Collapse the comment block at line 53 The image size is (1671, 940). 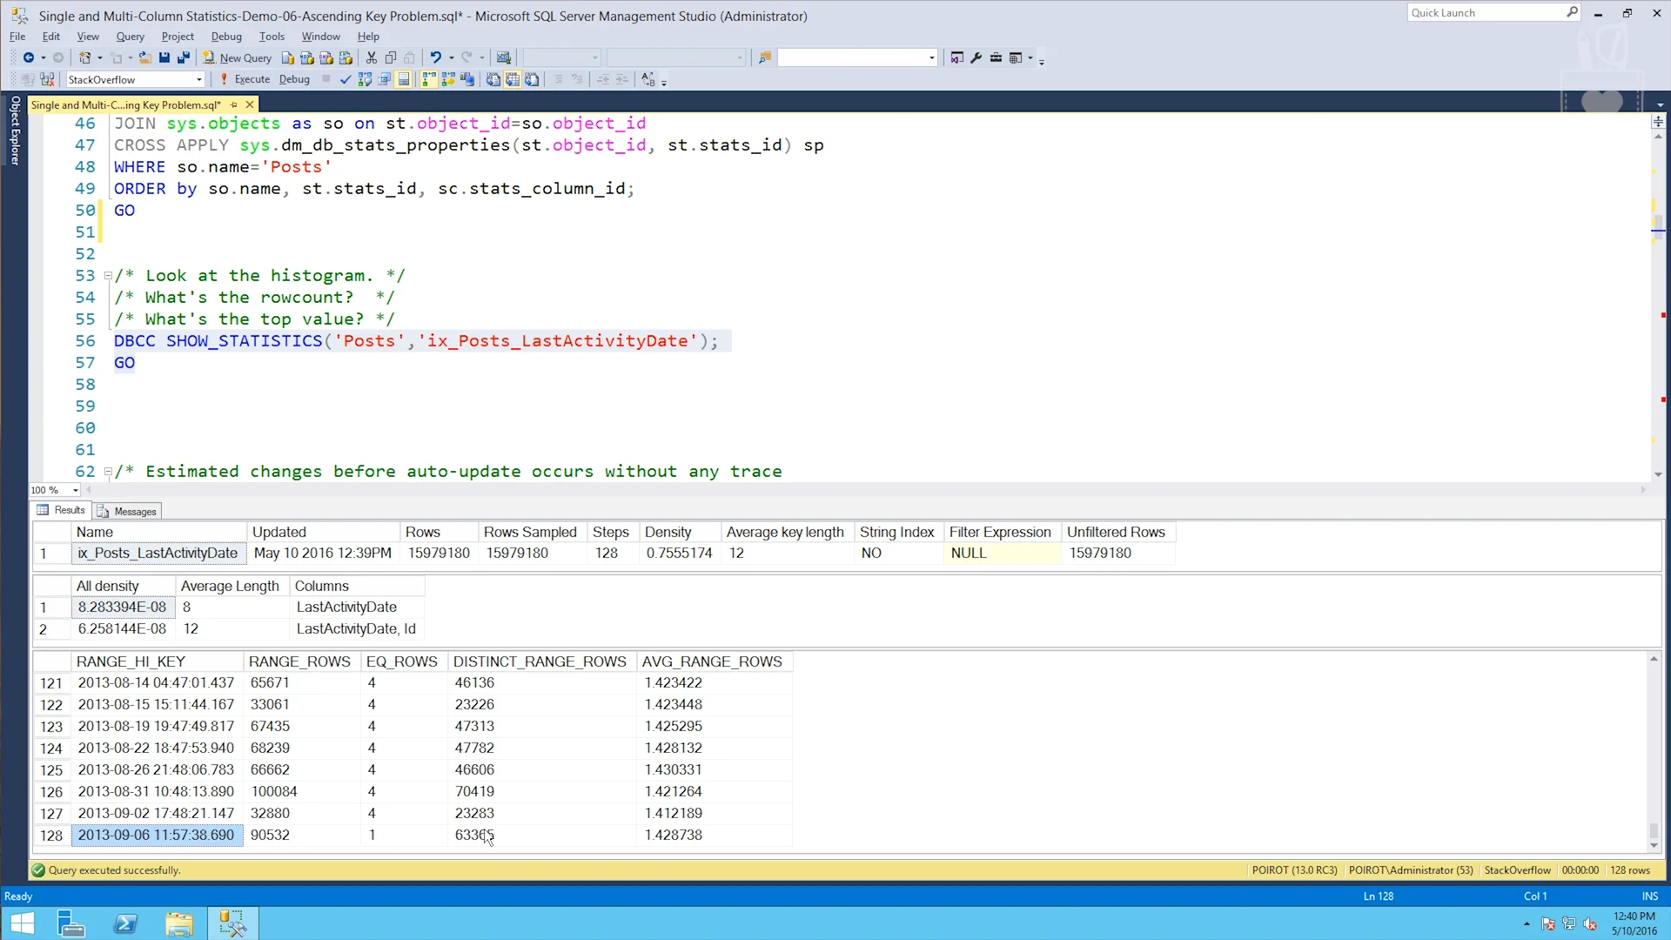tap(108, 276)
